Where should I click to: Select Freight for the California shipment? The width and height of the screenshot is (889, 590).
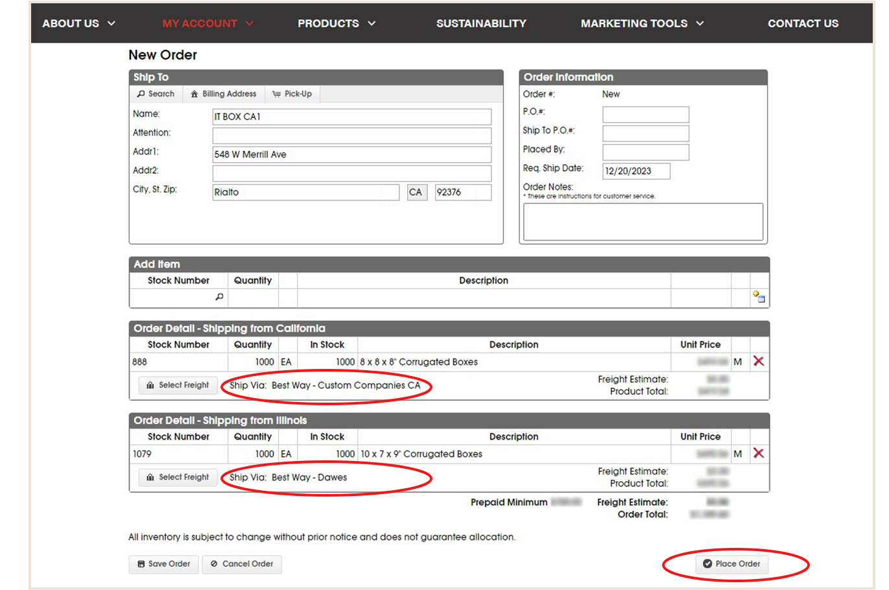(x=178, y=385)
